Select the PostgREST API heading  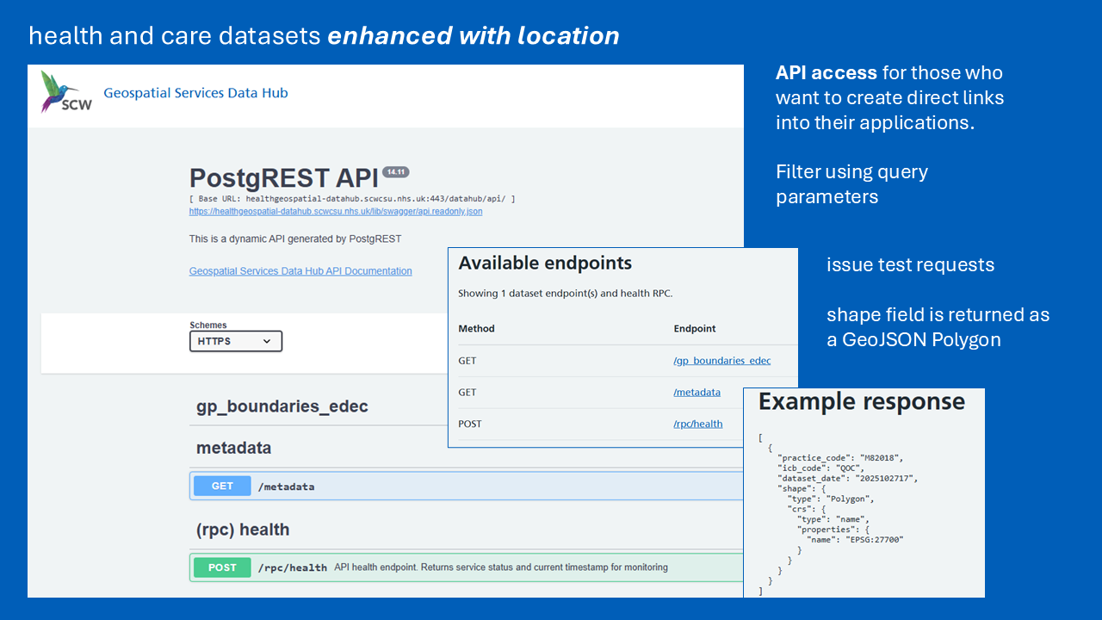(284, 178)
